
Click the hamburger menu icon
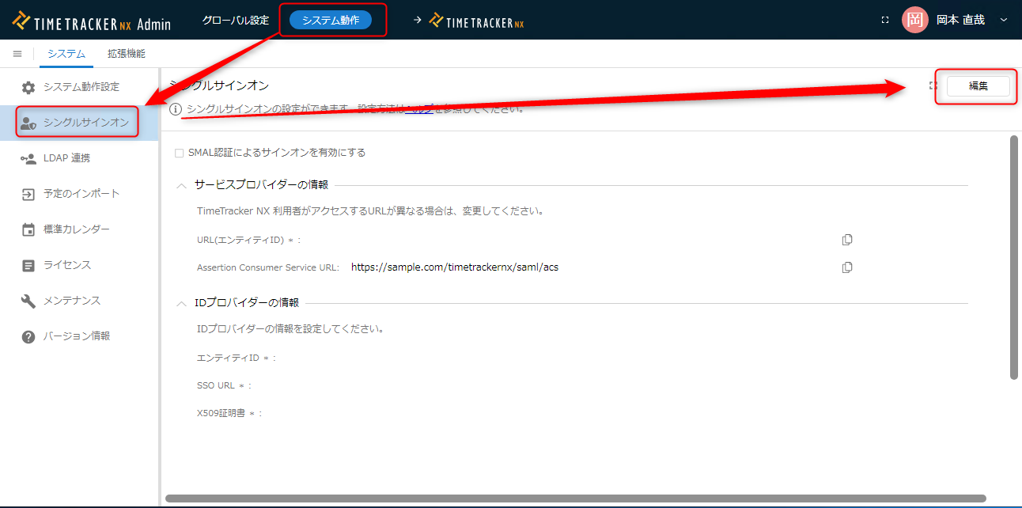(17, 54)
